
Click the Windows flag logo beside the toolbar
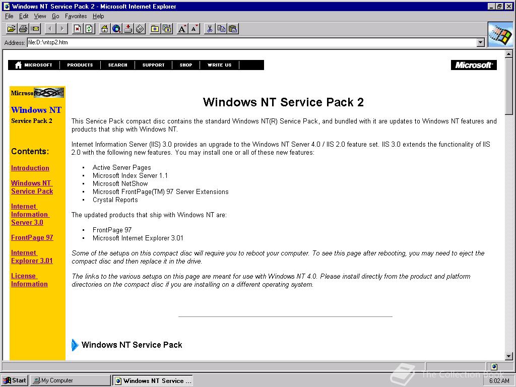[x=500, y=35]
